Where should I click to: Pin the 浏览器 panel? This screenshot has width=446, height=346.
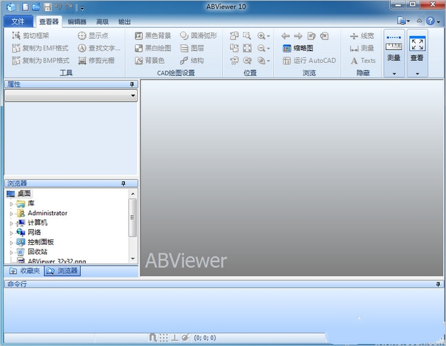(x=123, y=183)
